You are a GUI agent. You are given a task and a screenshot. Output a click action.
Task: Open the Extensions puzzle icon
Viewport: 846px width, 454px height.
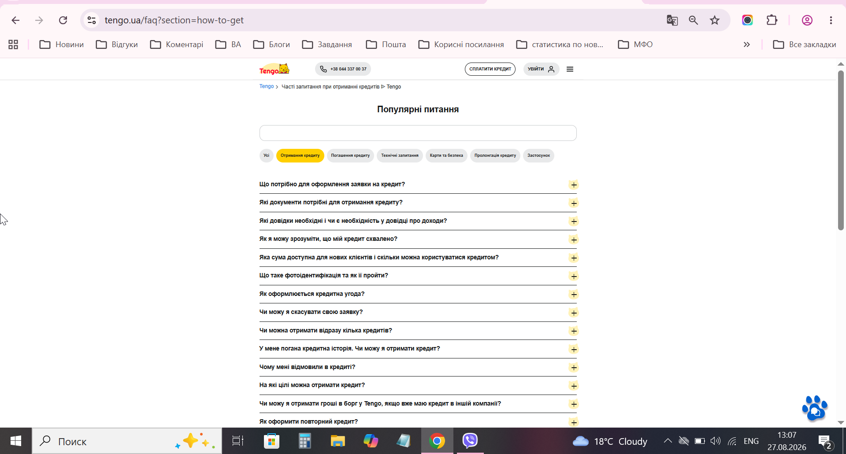(772, 20)
